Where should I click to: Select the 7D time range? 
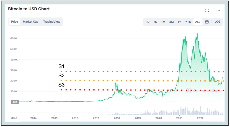(x=155, y=22)
